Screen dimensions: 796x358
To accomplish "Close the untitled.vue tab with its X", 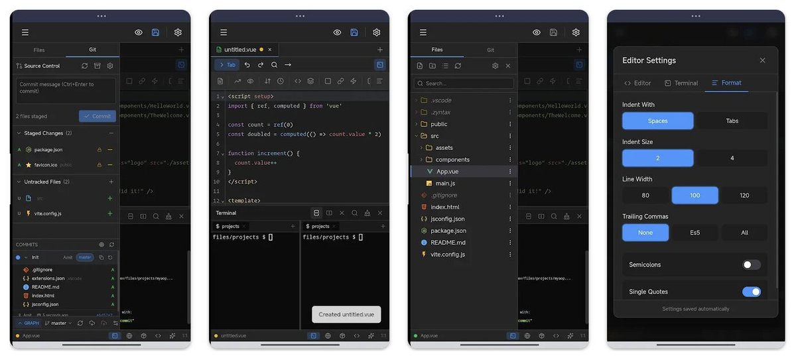I will pyautogui.click(x=270, y=49).
